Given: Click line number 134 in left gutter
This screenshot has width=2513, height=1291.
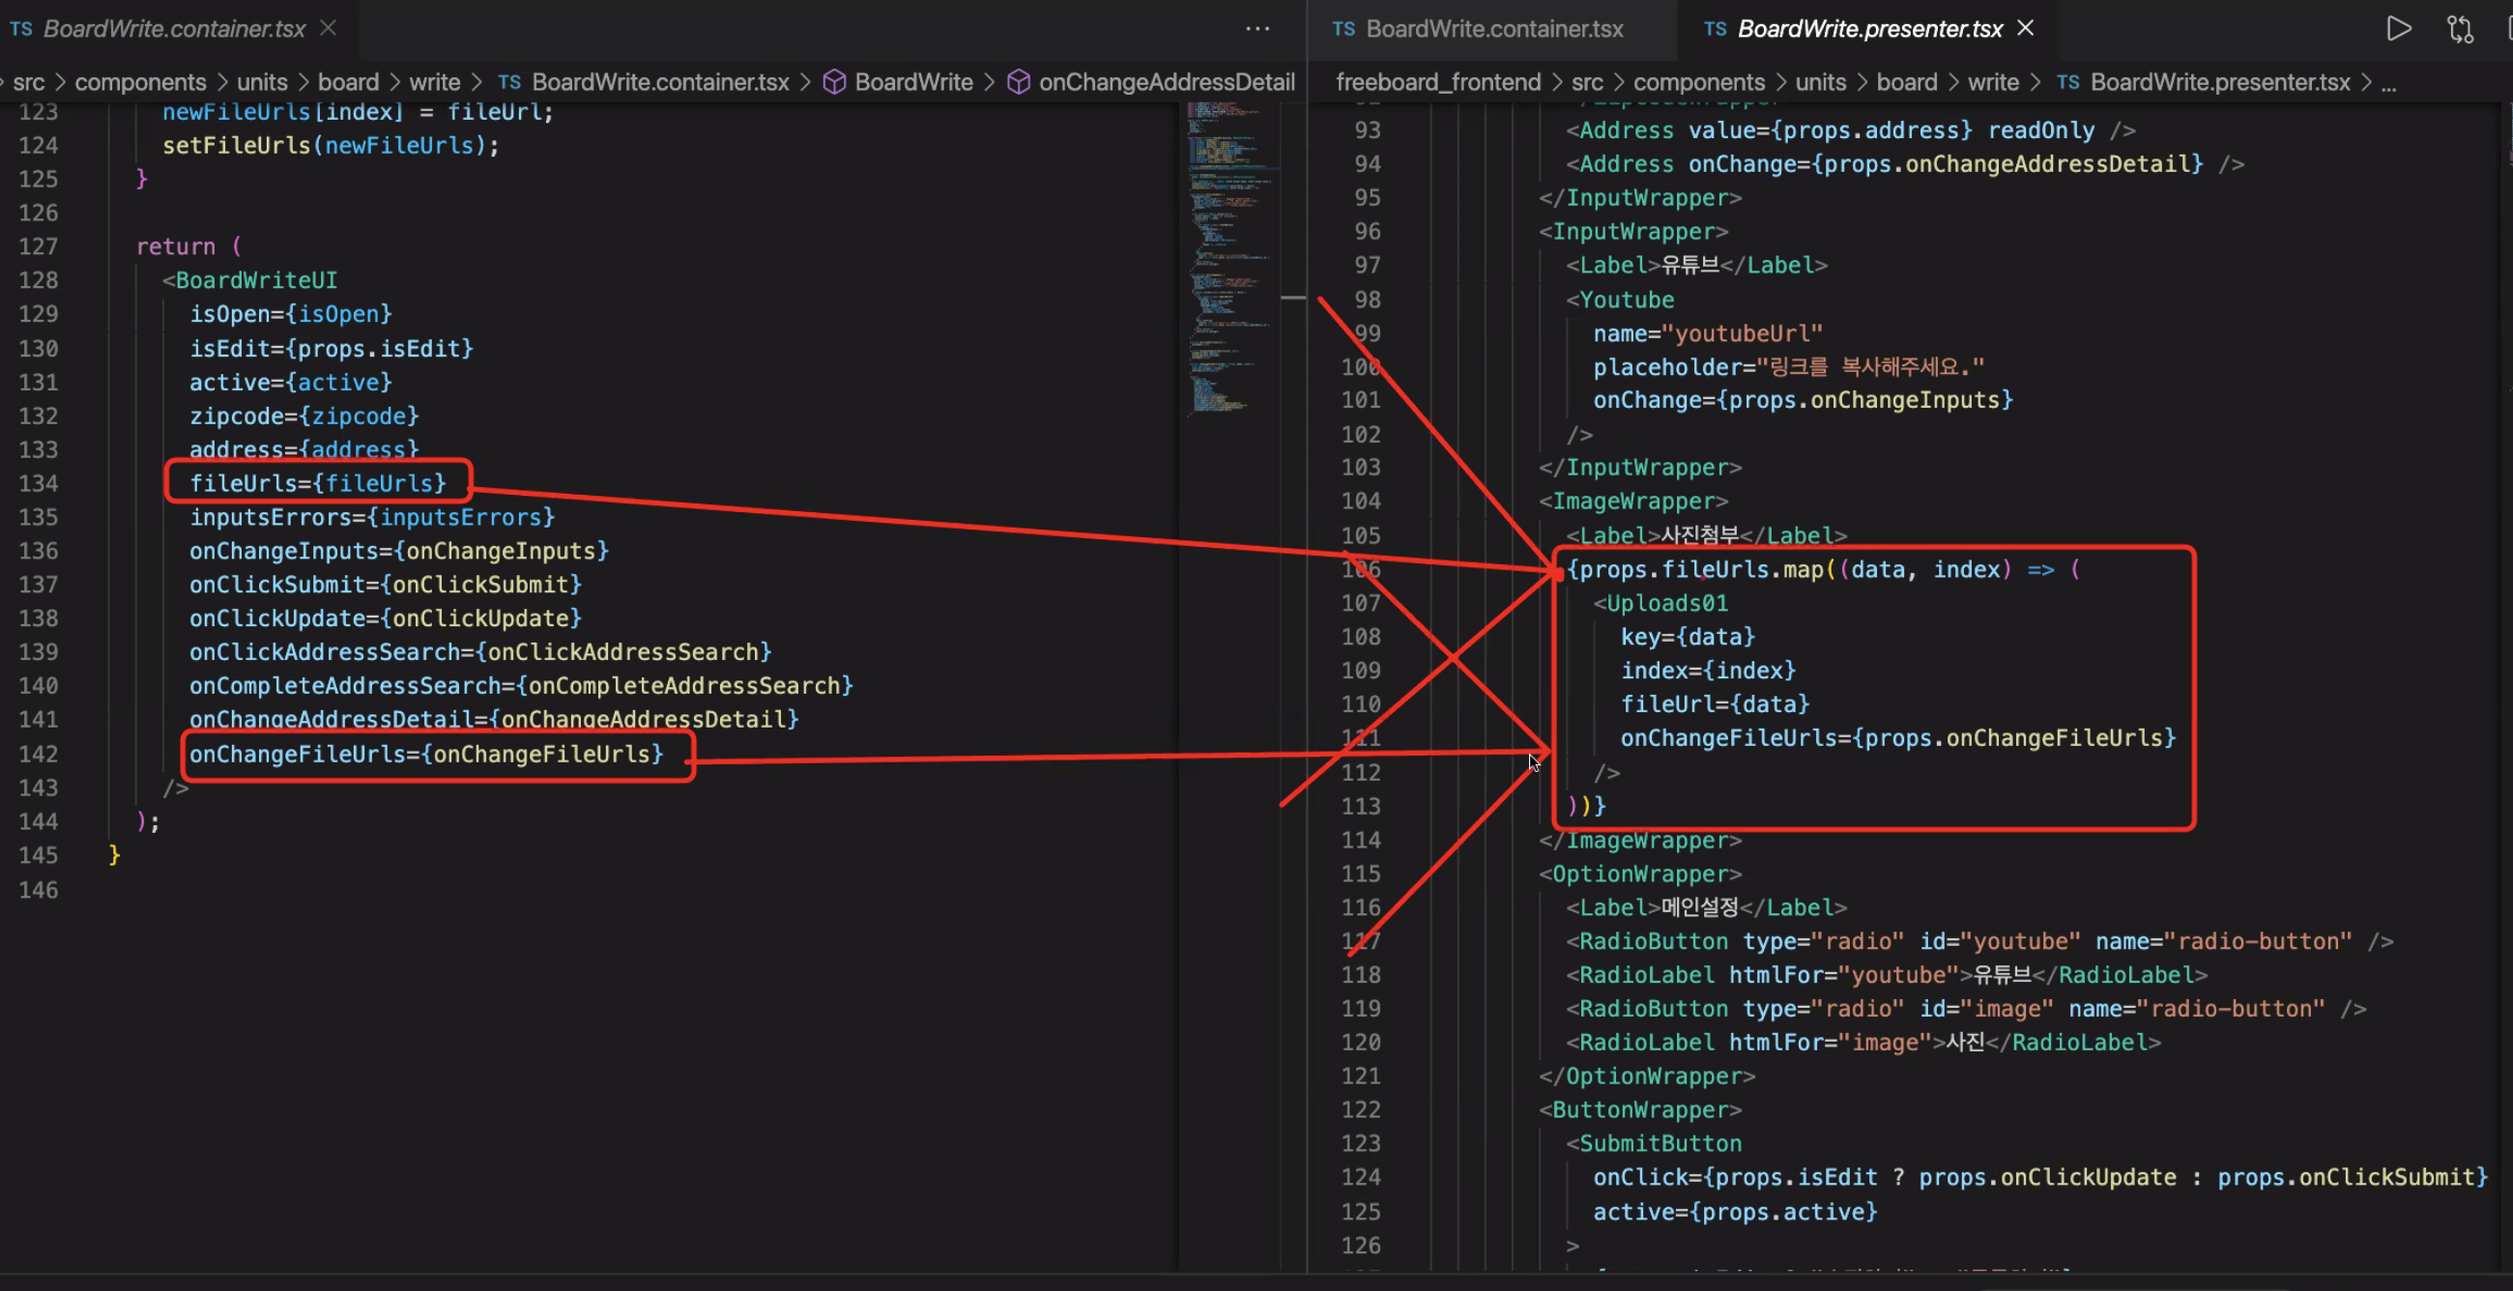Looking at the screenshot, I should click(38, 483).
